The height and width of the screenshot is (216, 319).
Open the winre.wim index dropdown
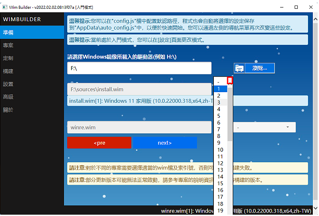pos(265,127)
